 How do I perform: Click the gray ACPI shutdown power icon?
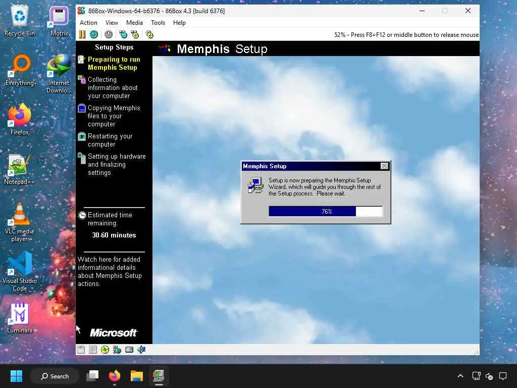pos(109,35)
